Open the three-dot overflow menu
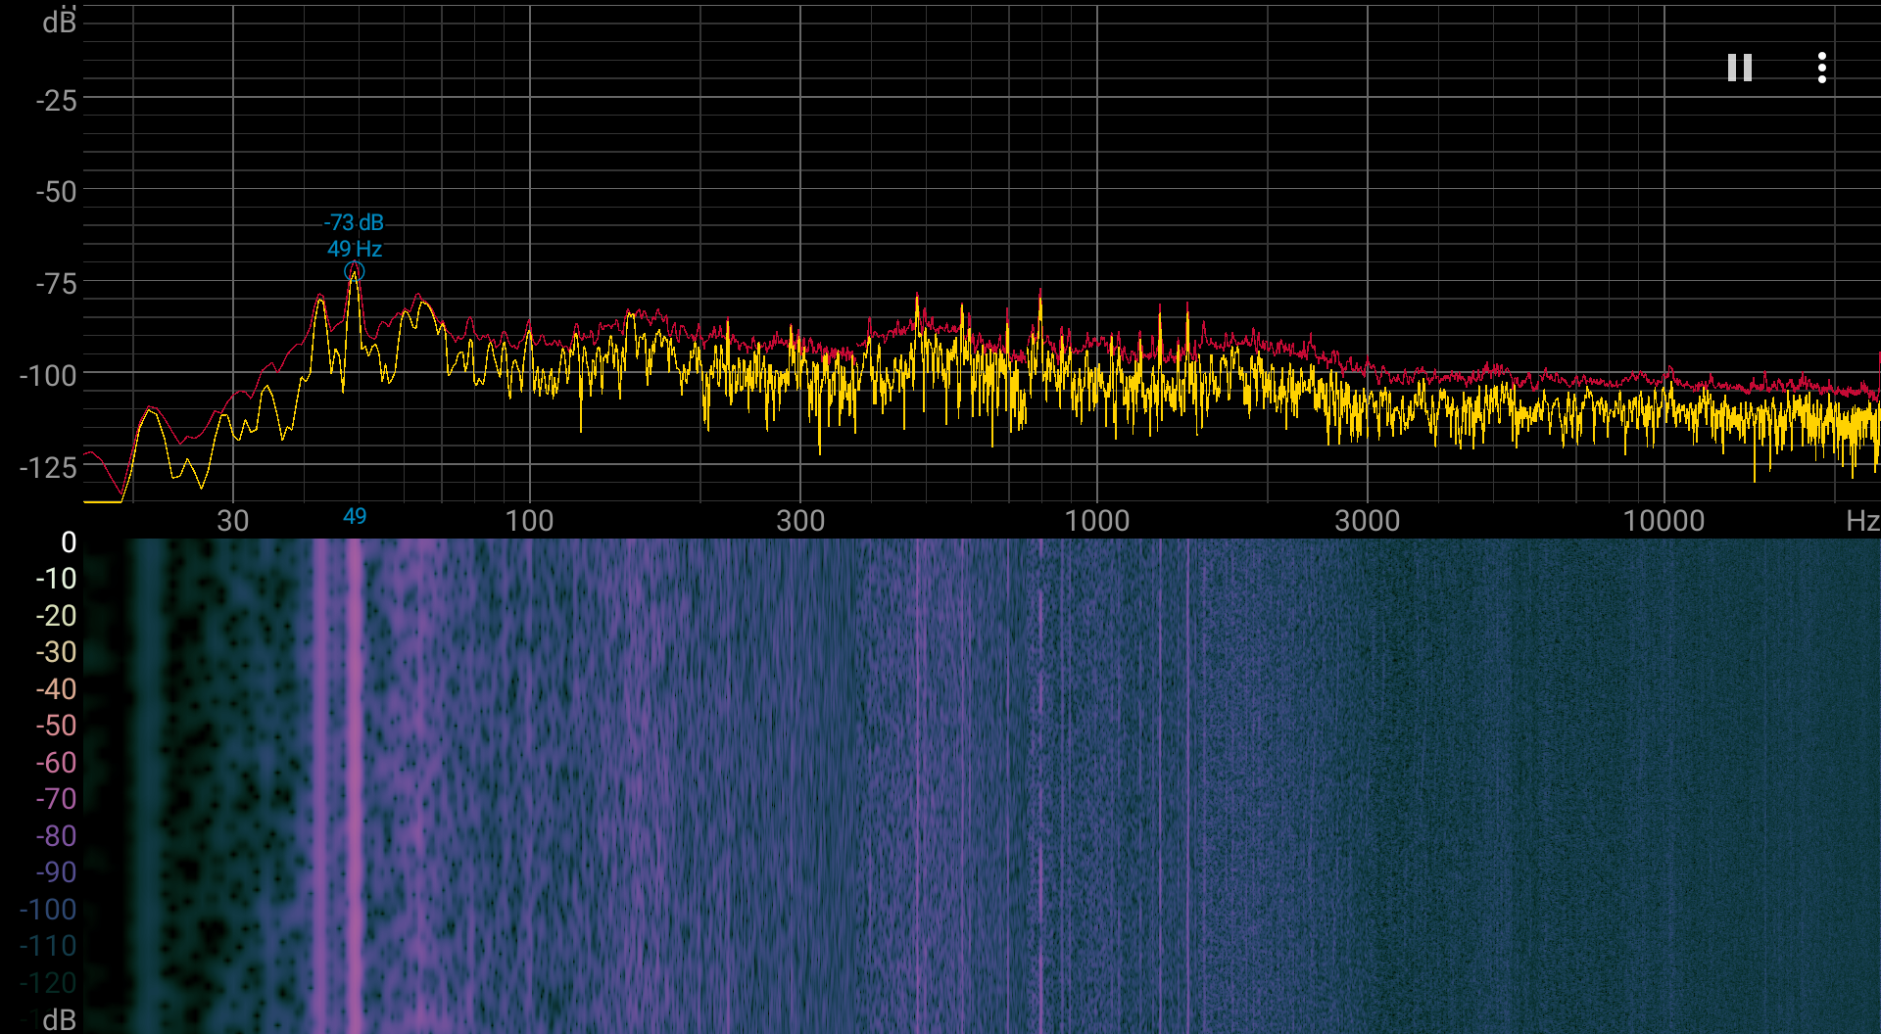Screen dimensions: 1881x1034 click(1821, 68)
